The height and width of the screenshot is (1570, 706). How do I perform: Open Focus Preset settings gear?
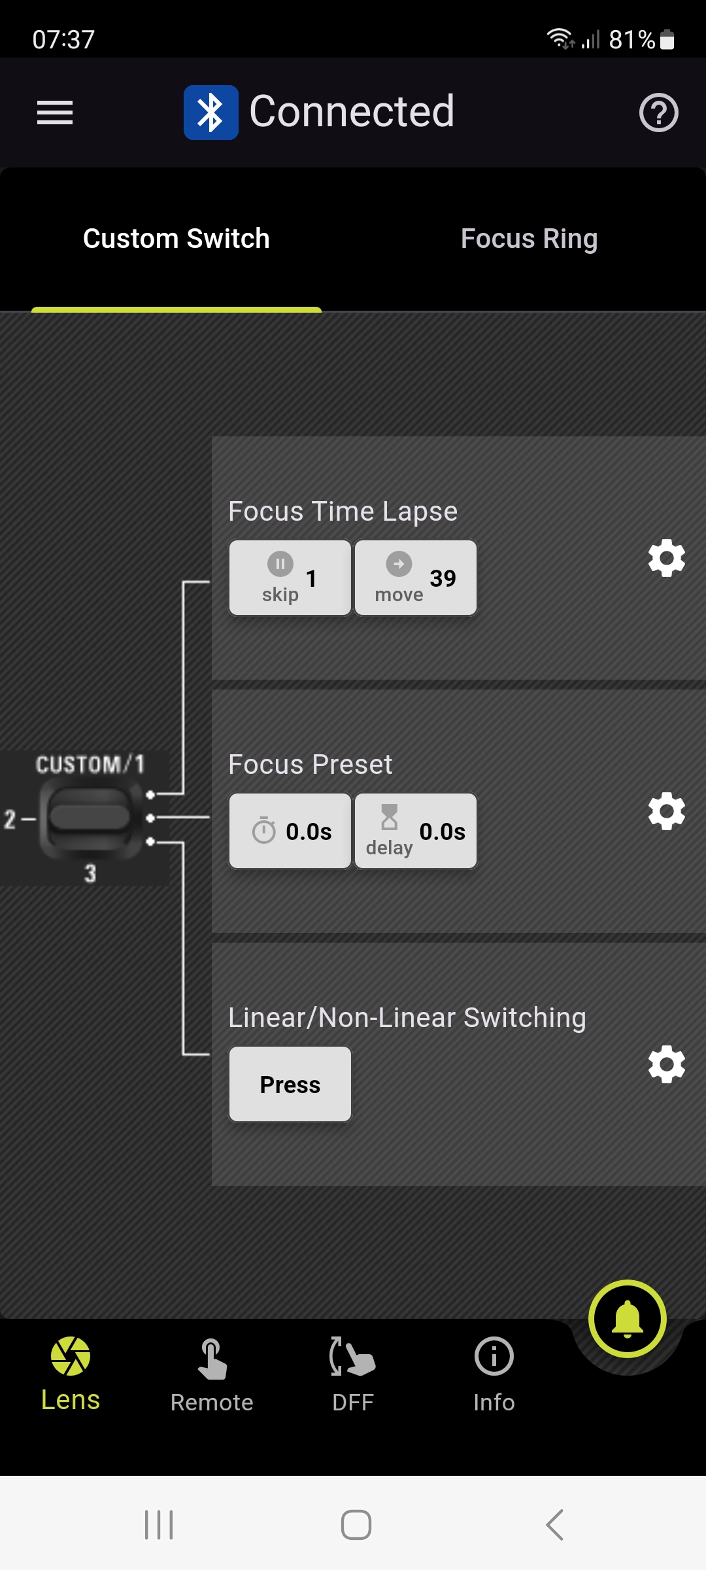pos(666,811)
